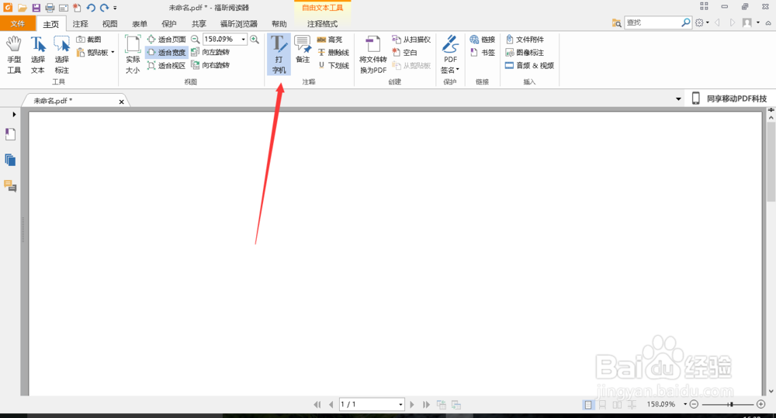Select the Hand tool (手型工具)
The height and width of the screenshot is (418, 776).
point(14,54)
